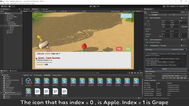The image size is (189, 106).
Task: Open the Display 1 dropdown in Game view
Action: [x=38, y=11]
